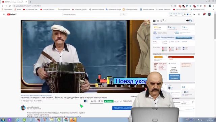Open the link in video description
This screenshot has width=216, height=122.
click(x=74, y=117)
